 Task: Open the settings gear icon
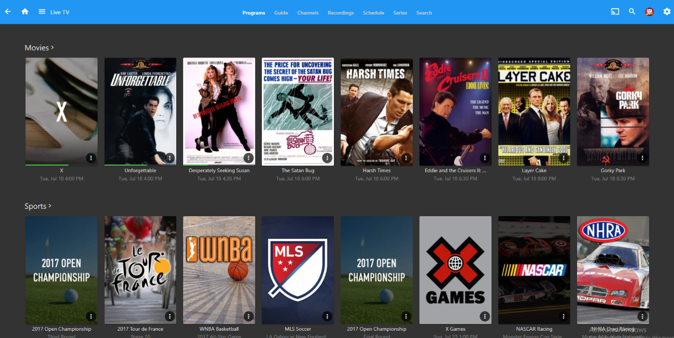[667, 12]
